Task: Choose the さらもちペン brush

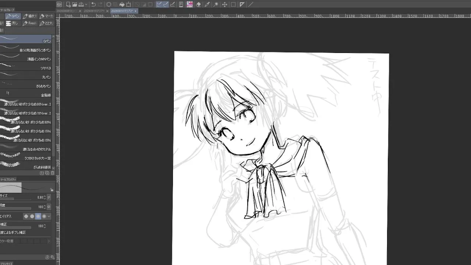Action: pos(26,84)
